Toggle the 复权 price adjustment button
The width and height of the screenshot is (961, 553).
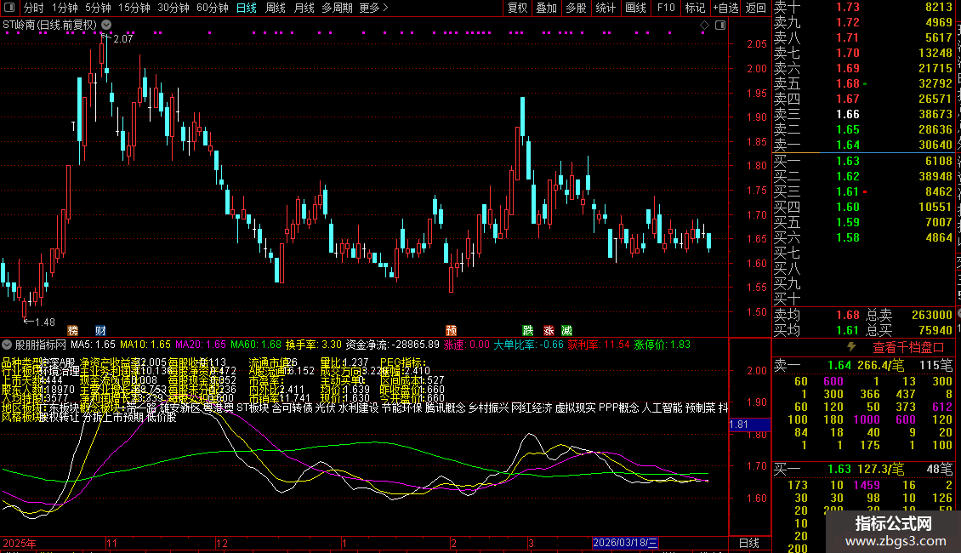coord(517,9)
